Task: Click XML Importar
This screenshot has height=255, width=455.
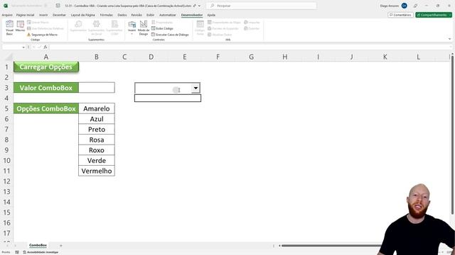Action: click(x=252, y=22)
